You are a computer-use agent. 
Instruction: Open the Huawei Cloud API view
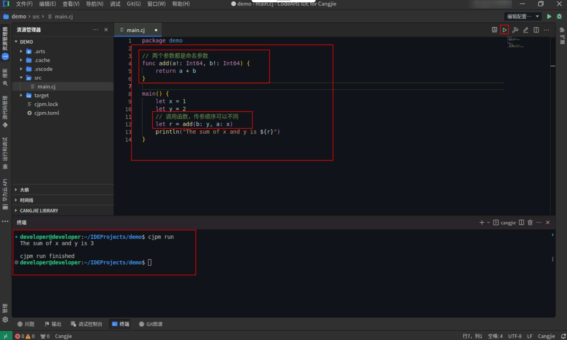coord(5,194)
